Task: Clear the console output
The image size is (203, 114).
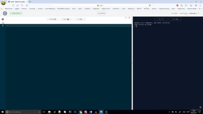Action: click(x=175, y=19)
